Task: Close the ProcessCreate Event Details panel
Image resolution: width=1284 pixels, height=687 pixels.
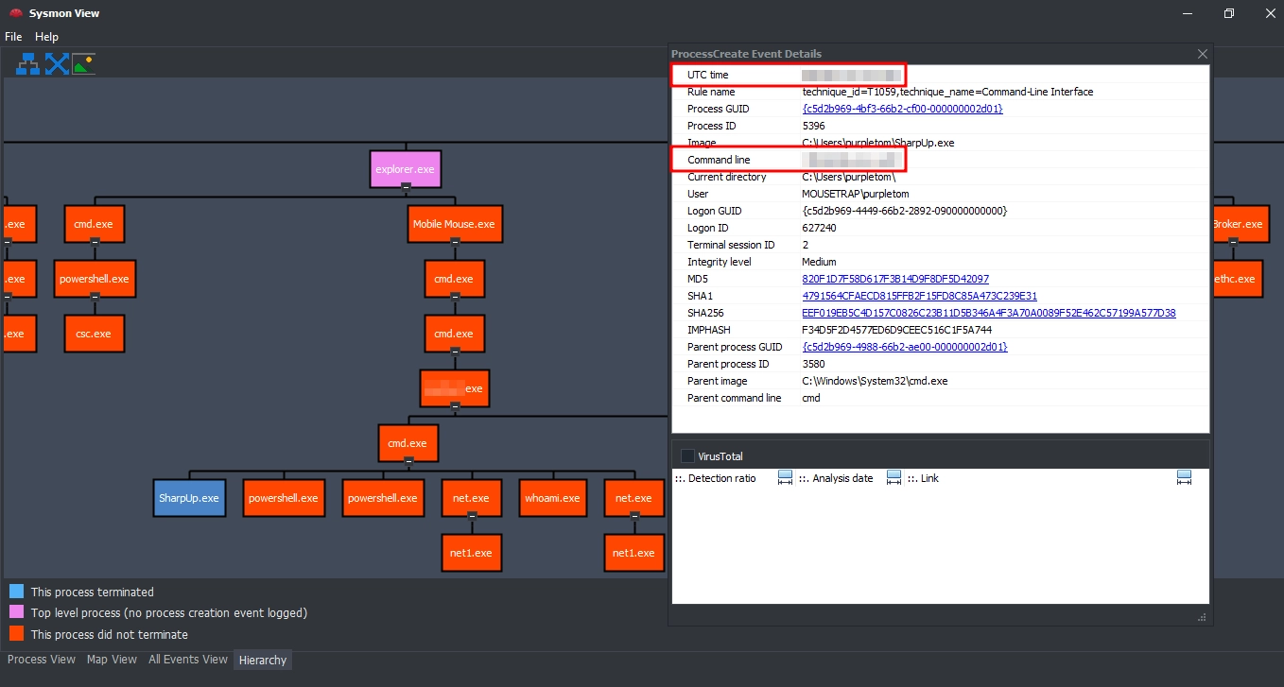Action: [1203, 54]
